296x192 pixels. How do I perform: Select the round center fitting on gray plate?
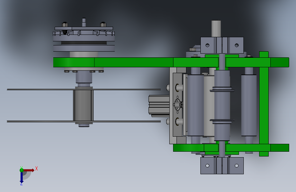click(x=178, y=104)
